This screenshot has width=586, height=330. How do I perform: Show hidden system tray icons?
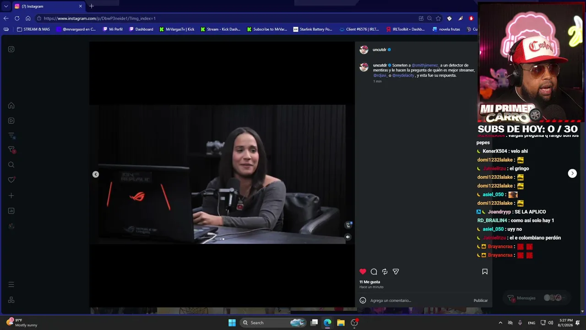point(500,323)
